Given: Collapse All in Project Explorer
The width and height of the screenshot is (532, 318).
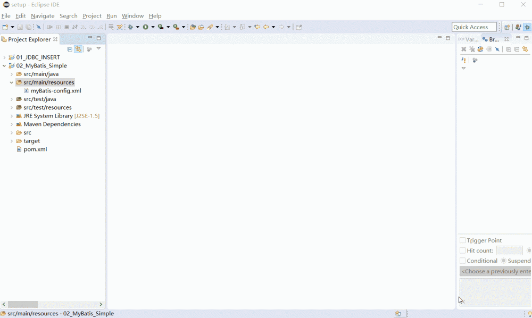Looking at the screenshot, I should 70,49.
